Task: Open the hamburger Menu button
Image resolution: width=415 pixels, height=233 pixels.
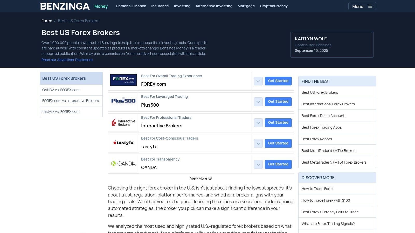Action: click(x=362, y=6)
